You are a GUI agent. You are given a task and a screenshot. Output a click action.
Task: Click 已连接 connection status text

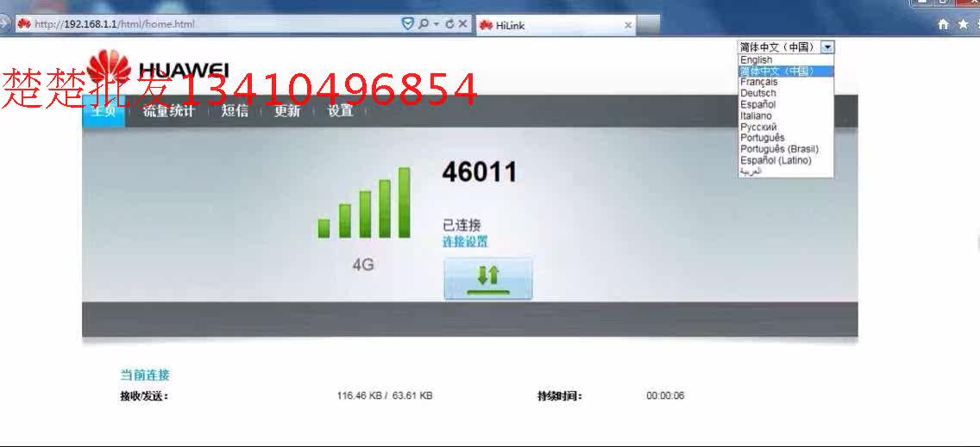point(462,226)
